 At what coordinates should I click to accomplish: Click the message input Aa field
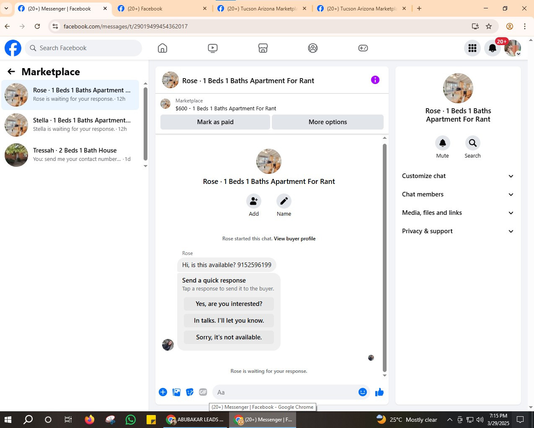285,392
